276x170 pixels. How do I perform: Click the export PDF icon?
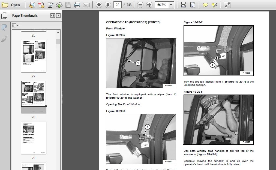(x=32, y=5)
